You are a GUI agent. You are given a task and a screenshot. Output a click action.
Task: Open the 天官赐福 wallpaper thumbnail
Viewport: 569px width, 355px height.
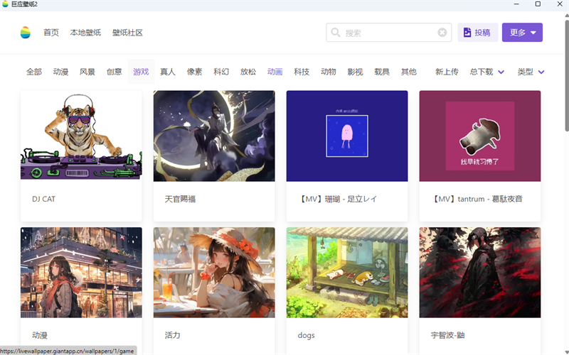click(214, 136)
